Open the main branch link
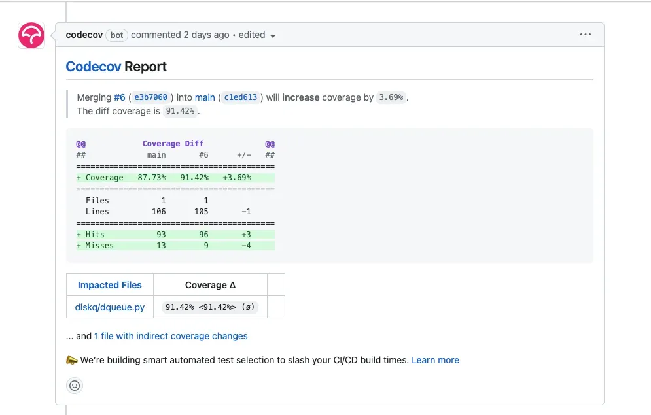The width and height of the screenshot is (651, 415). coord(205,97)
